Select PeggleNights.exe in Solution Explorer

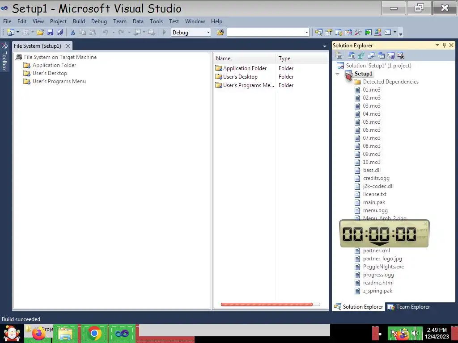click(383, 267)
